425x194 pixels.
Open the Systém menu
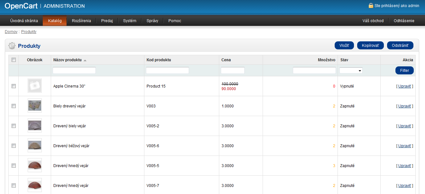coord(130,21)
